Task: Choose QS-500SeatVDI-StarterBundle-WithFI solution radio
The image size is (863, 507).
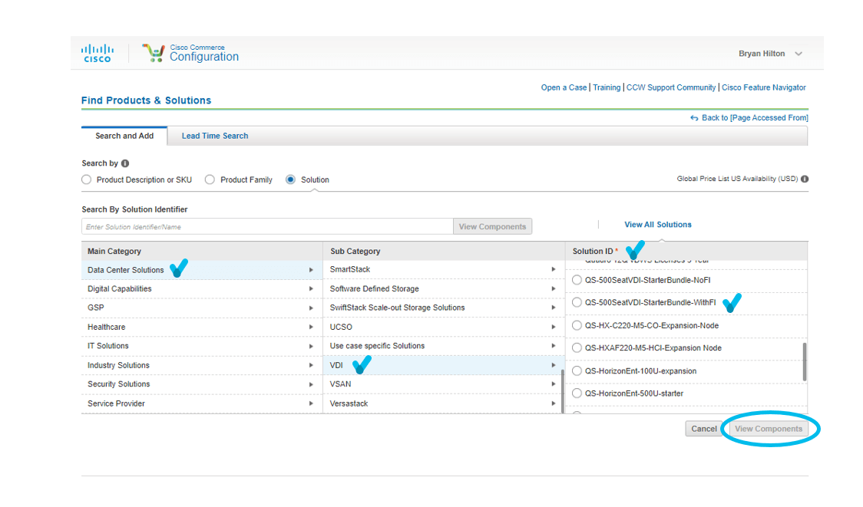Action: coord(577,302)
